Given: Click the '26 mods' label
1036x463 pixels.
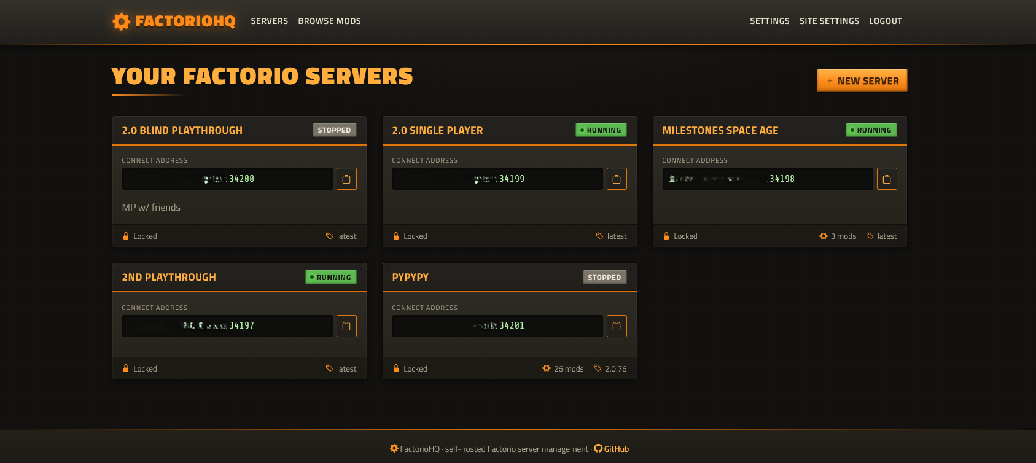Looking at the screenshot, I should tap(569, 368).
